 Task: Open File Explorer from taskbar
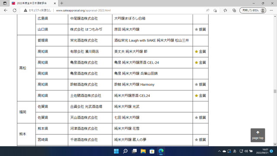(x=143, y=151)
